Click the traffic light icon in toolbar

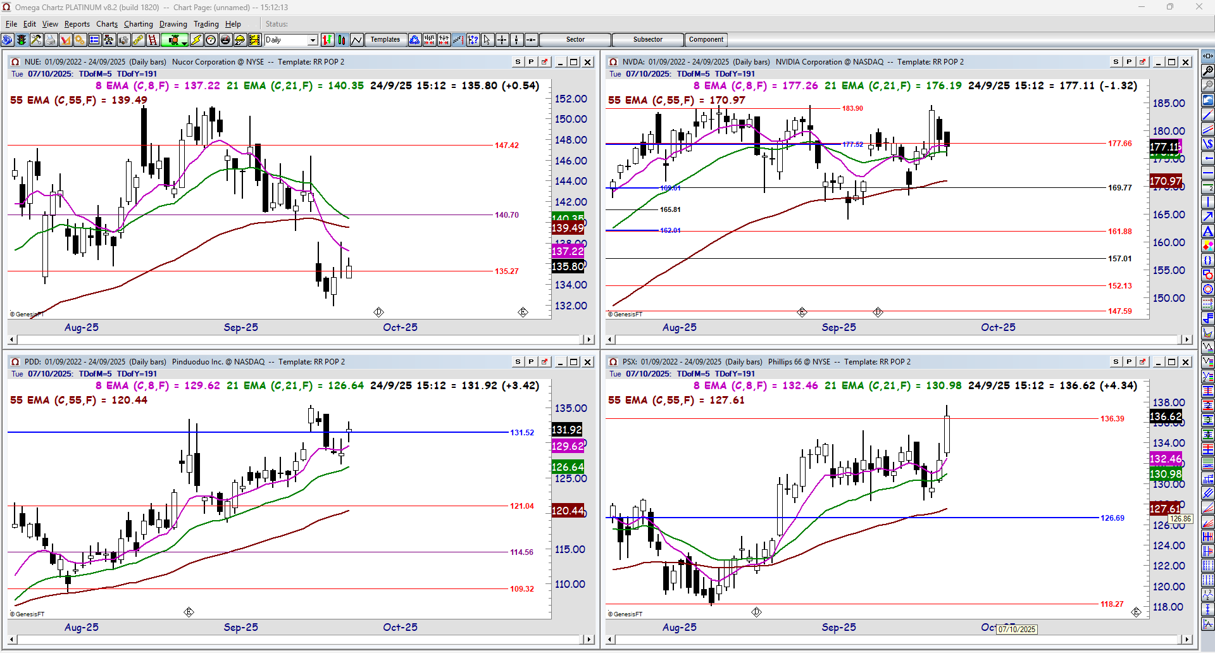click(x=22, y=40)
